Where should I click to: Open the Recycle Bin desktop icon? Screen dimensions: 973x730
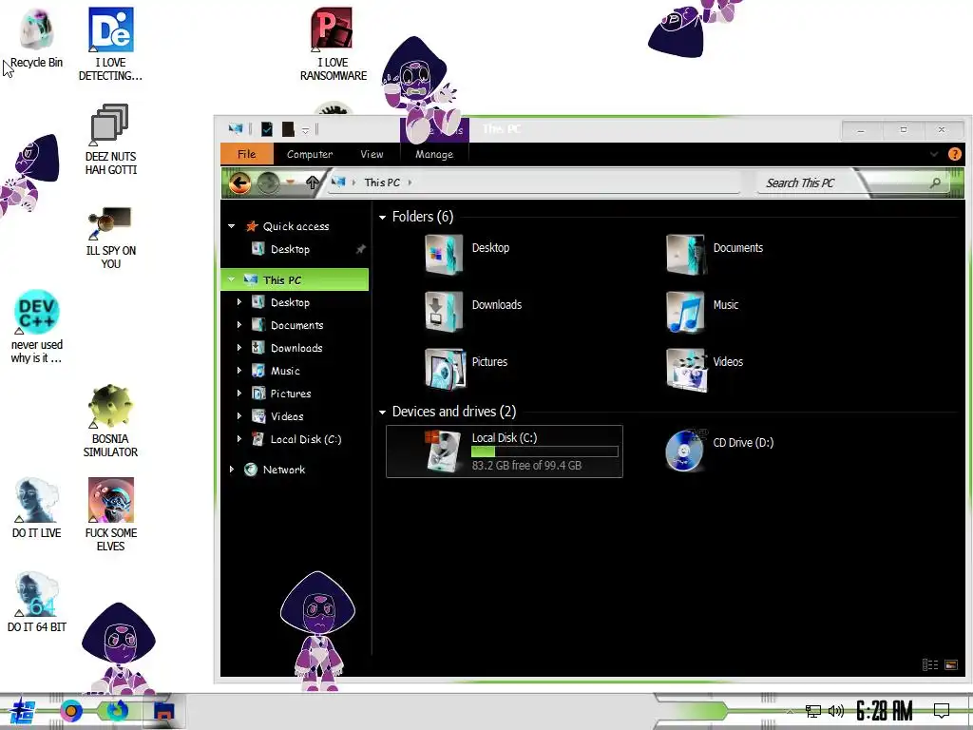pos(36,38)
